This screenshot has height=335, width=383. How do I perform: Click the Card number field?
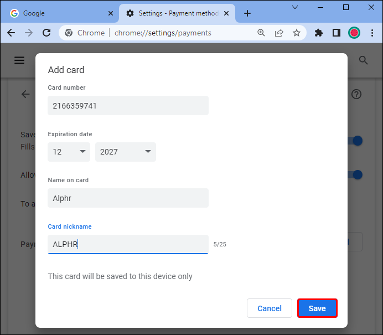(128, 106)
